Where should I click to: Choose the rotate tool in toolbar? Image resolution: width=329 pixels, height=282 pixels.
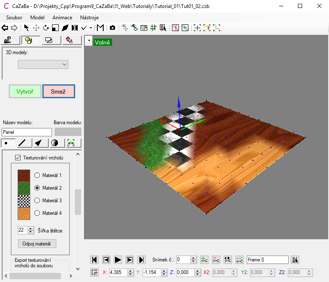[x=46, y=28]
